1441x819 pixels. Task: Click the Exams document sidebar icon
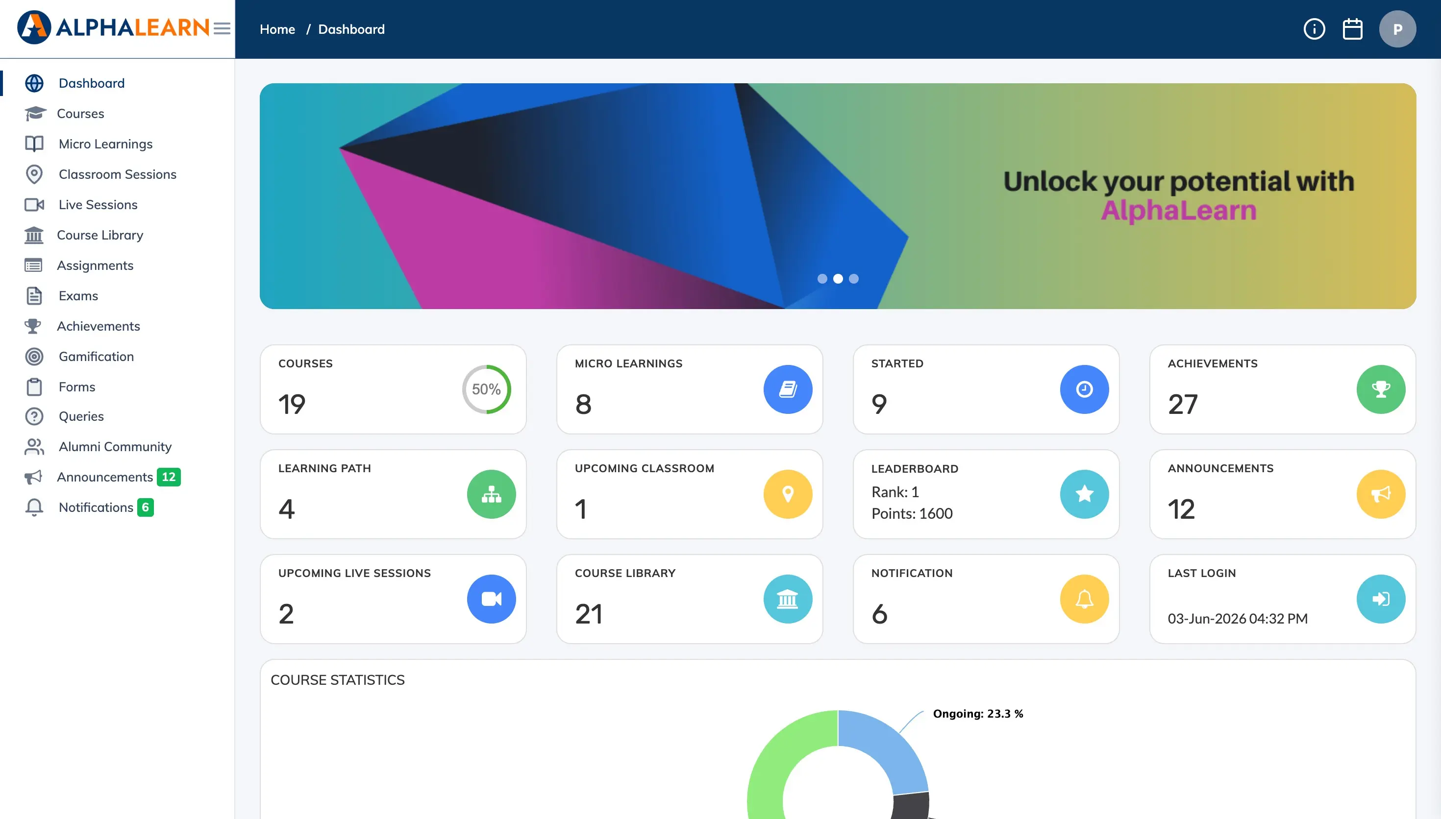click(34, 296)
